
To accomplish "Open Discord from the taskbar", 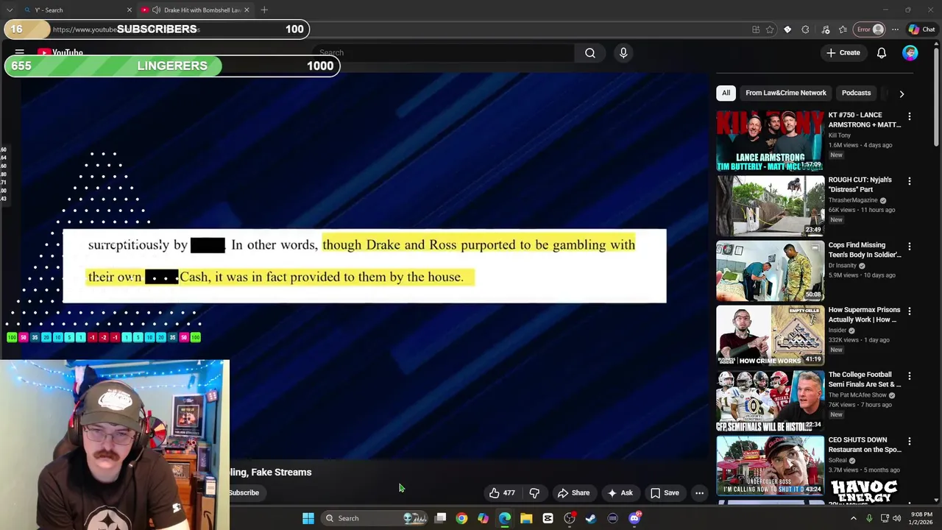I will [634, 518].
